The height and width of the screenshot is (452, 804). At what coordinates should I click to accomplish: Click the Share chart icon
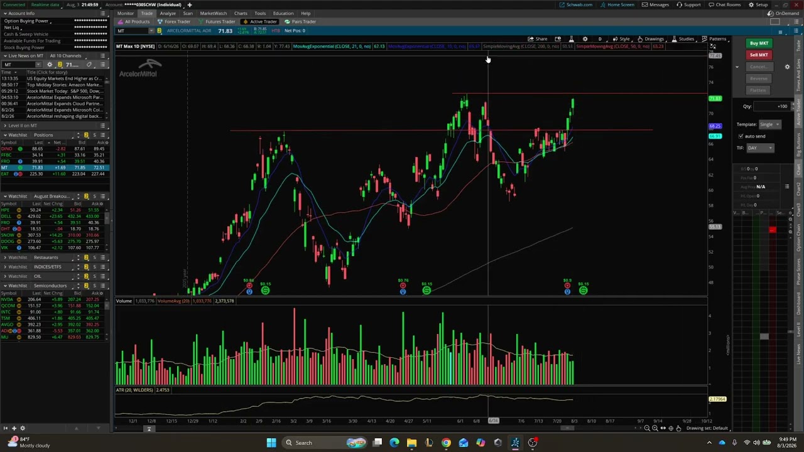(x=537, y=39)
